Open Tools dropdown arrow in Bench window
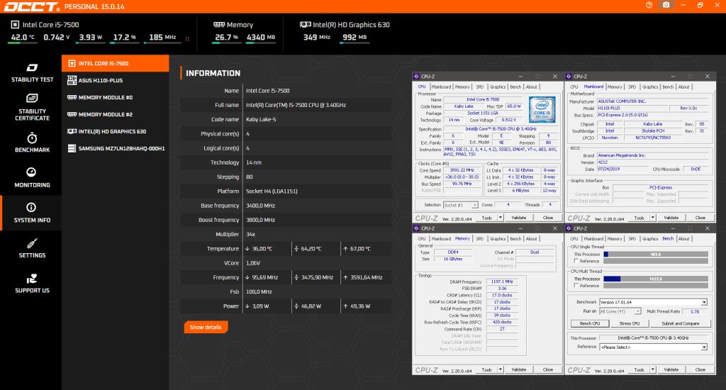The height and width of the screenshot is (390, 726). click(653, 369)
